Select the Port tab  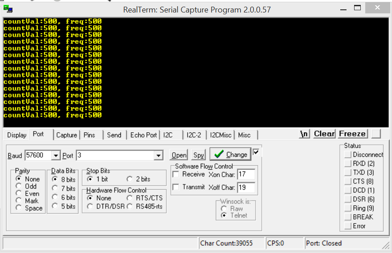click(38, 134)
